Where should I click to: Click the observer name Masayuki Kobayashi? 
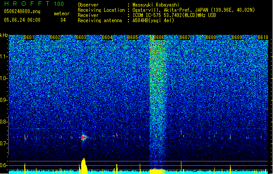point(156,5)
